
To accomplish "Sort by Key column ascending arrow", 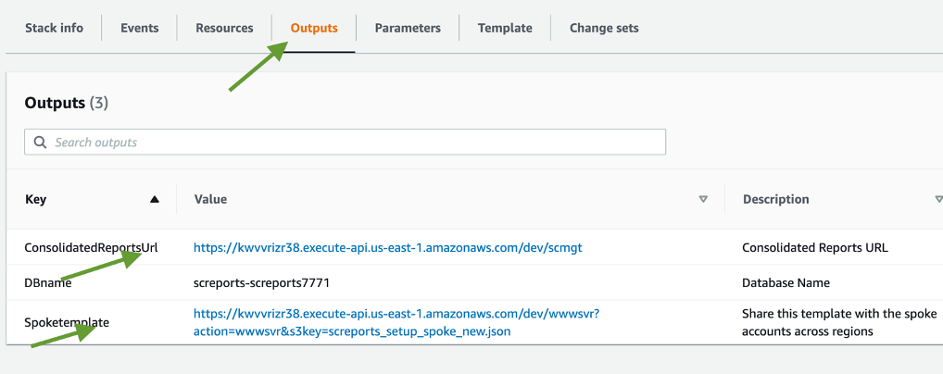I will pyautogui.click(x=155, y=199).
